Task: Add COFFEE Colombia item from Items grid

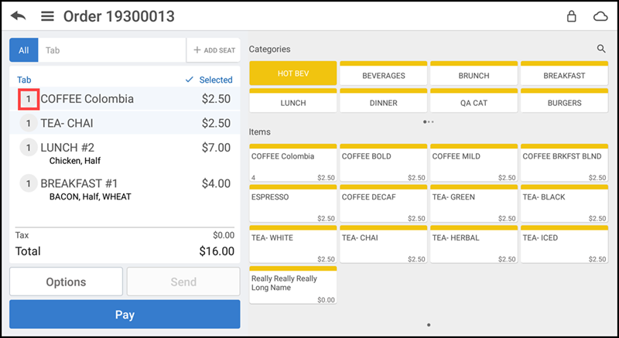Action: [293, 163]
